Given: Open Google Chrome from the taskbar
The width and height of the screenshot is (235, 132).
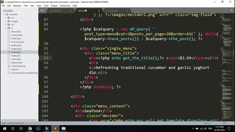Looking at the screenshot, I should point(30,129).
